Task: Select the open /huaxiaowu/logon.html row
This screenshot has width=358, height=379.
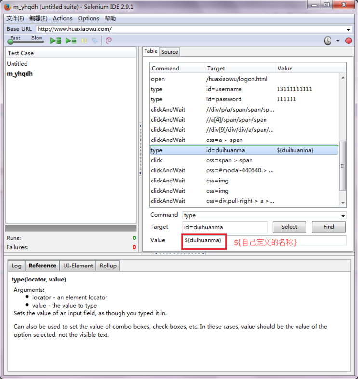Action: tap(244, 79)
